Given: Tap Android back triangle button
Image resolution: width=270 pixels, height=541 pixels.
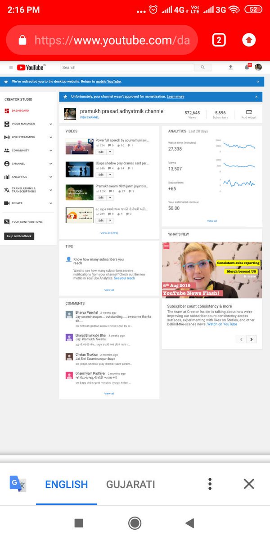Looking at the screenshot, I should (190, 523).
